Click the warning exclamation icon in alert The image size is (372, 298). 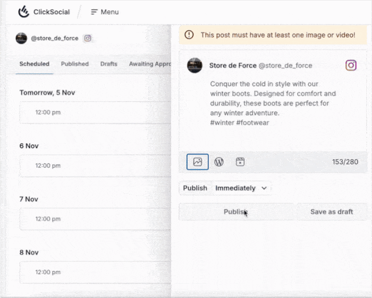189,35
